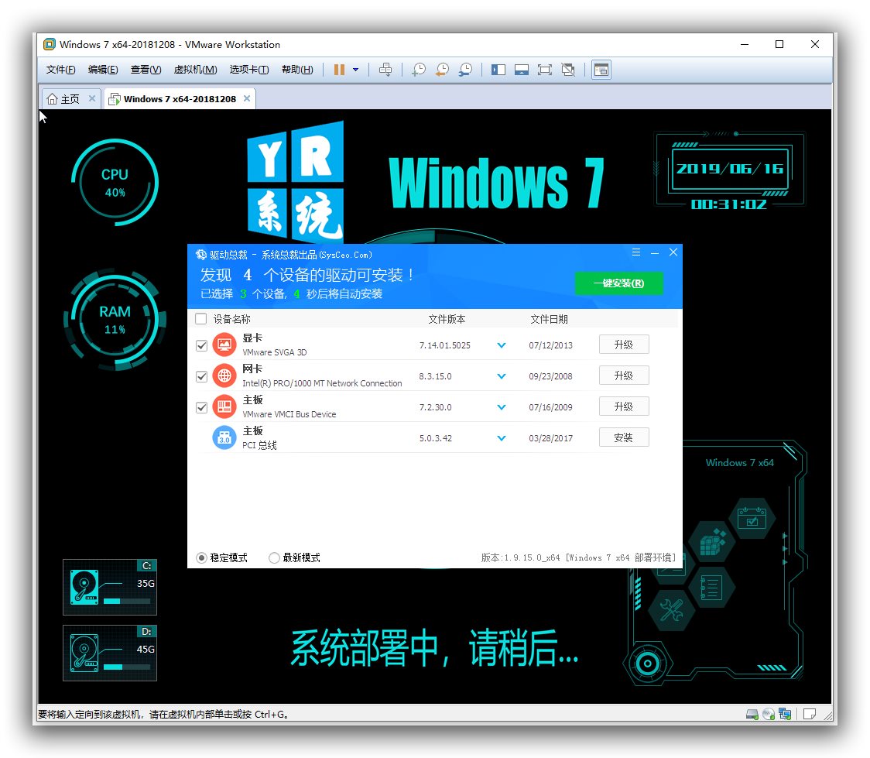Open the 编辑(E) menu
Screen dimensions: 870x758
pyautogui.click(x=103, y=70)
